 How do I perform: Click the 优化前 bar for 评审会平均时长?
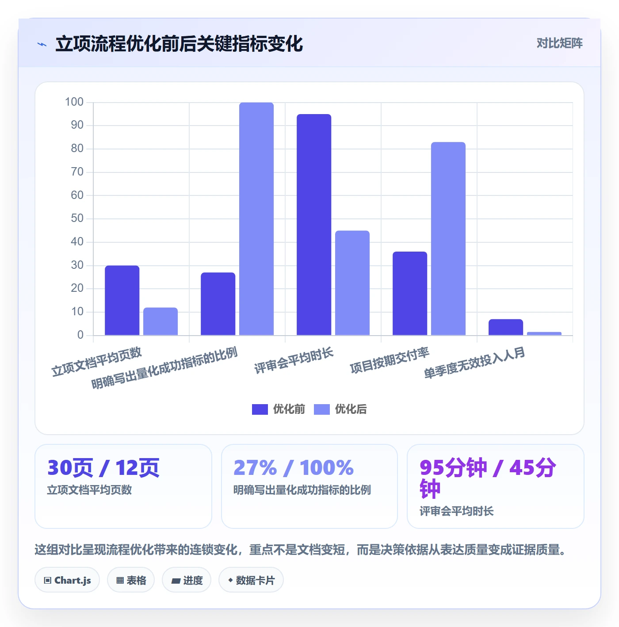314,225
